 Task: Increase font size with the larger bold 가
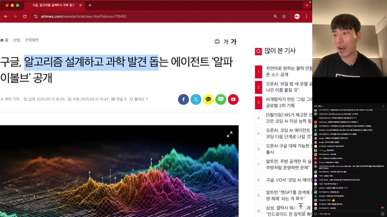tap(234, 42)
